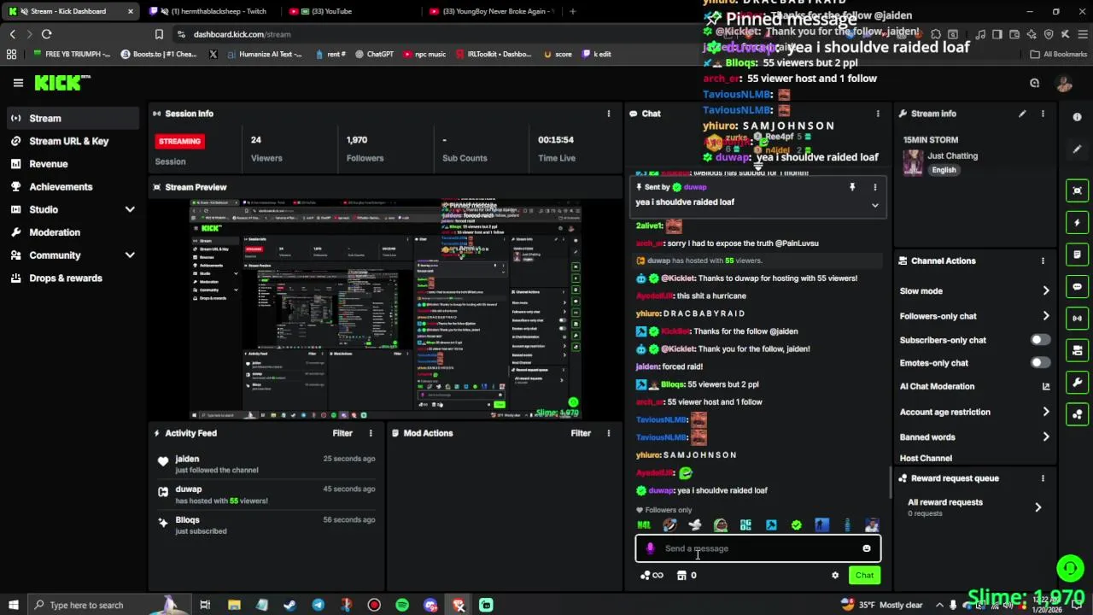1093x615 pixels.
Task: Switch to the (33) YouTube tab
Action: pyautogui.click(x=350, y=11)
